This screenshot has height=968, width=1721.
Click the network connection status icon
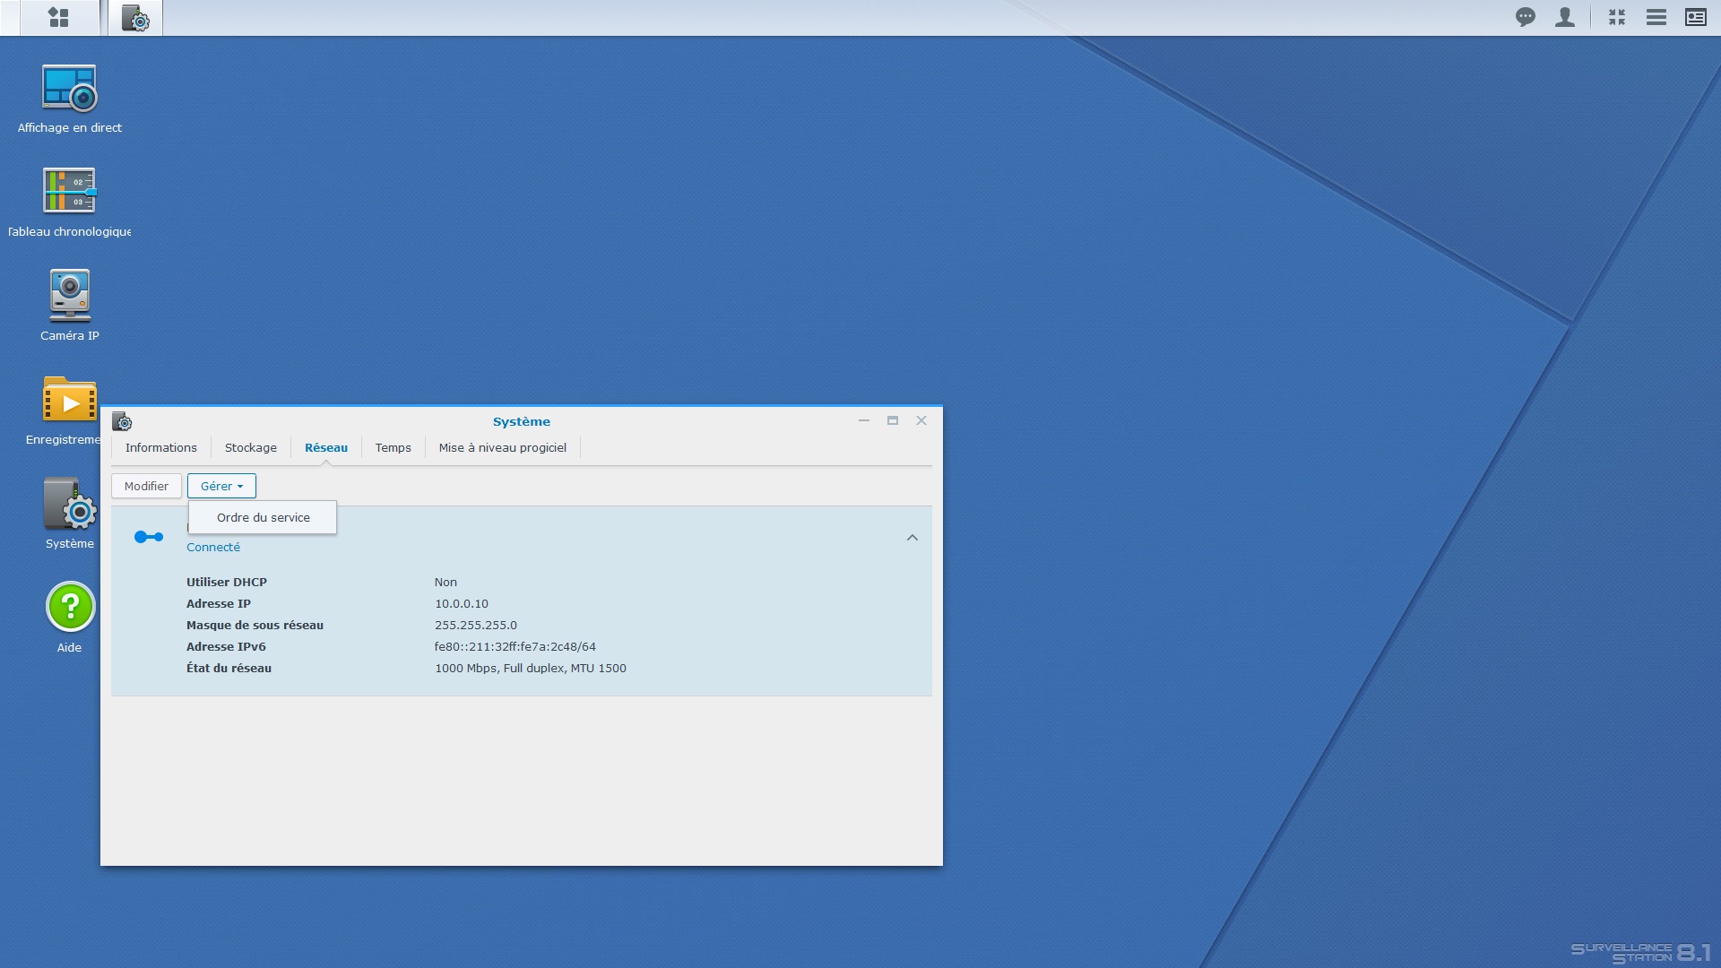(149, 537)
